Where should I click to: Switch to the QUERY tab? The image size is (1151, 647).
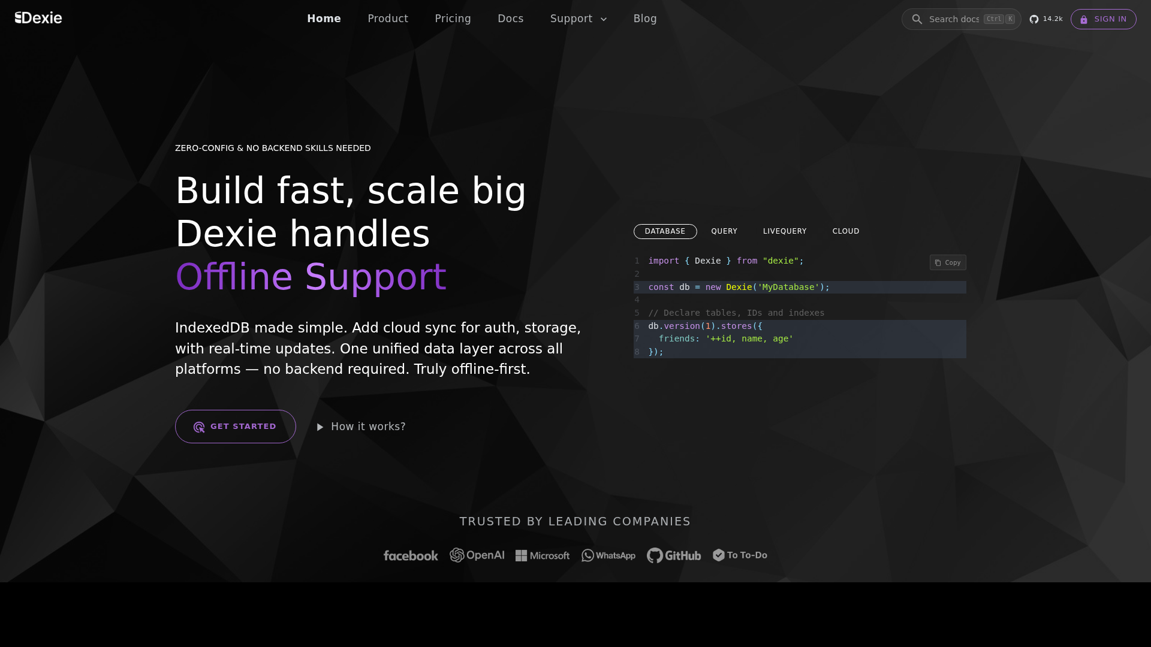point(724,231)
